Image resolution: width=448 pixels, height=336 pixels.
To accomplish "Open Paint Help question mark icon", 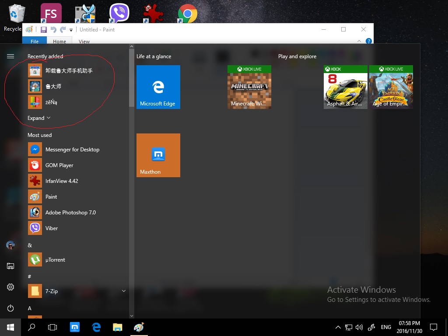I will tap(369, 41).
